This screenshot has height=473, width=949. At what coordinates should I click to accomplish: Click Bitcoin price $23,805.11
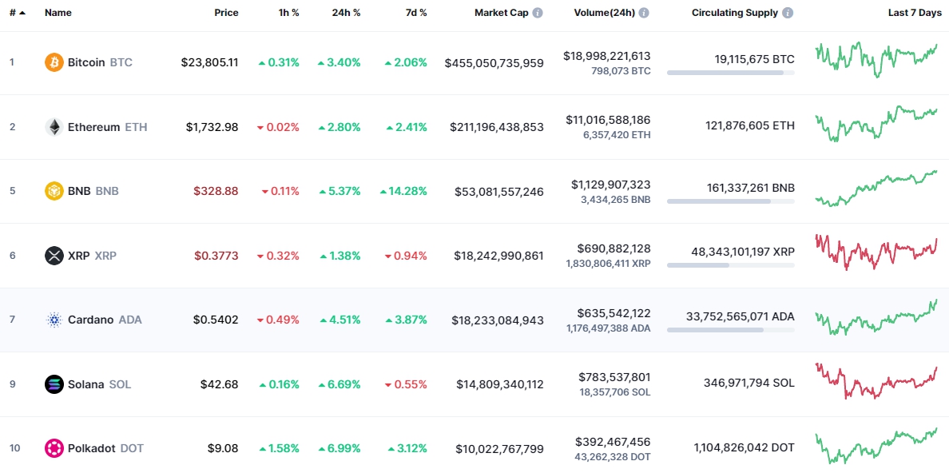click(209, 62)
